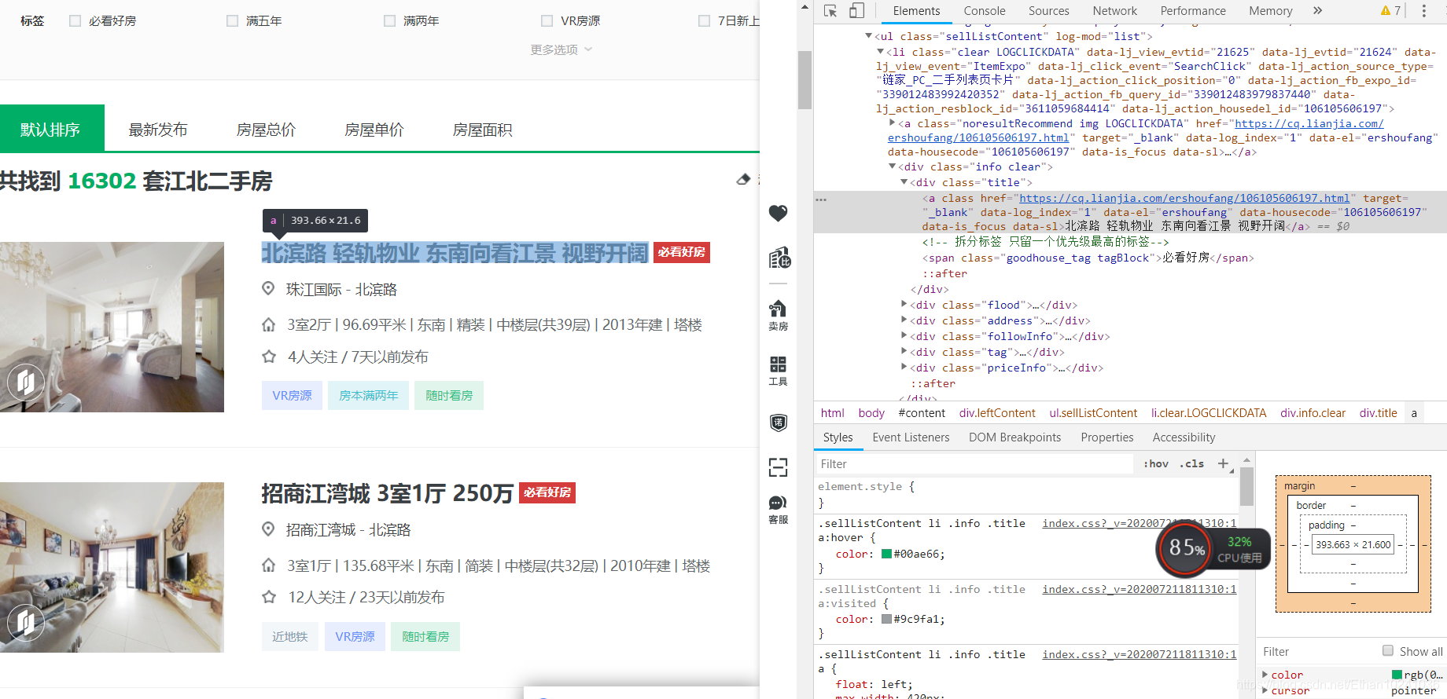
Task: Click the #00ae66 color swatch
Action: [x=887, y=554]
